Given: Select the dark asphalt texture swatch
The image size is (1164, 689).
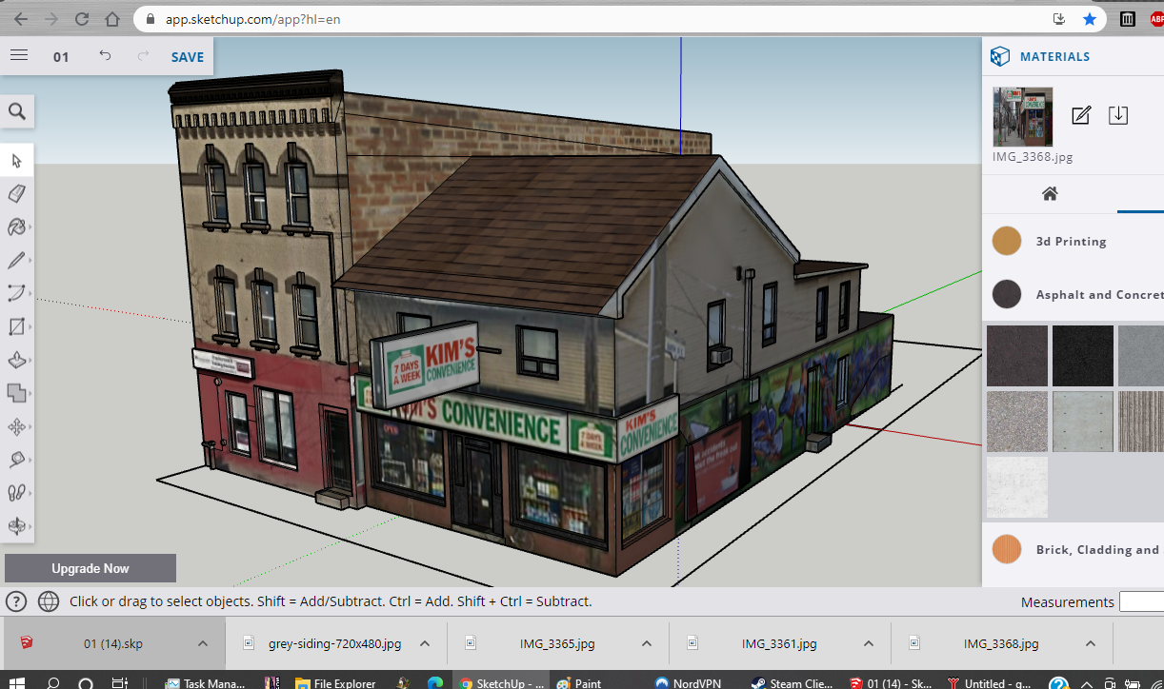Looking at the screenshot, I should point(1017,356).
